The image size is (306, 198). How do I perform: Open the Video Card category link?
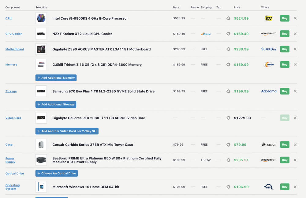pyautogui.click(x=13, y=118)
